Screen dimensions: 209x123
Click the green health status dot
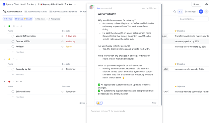9,26
